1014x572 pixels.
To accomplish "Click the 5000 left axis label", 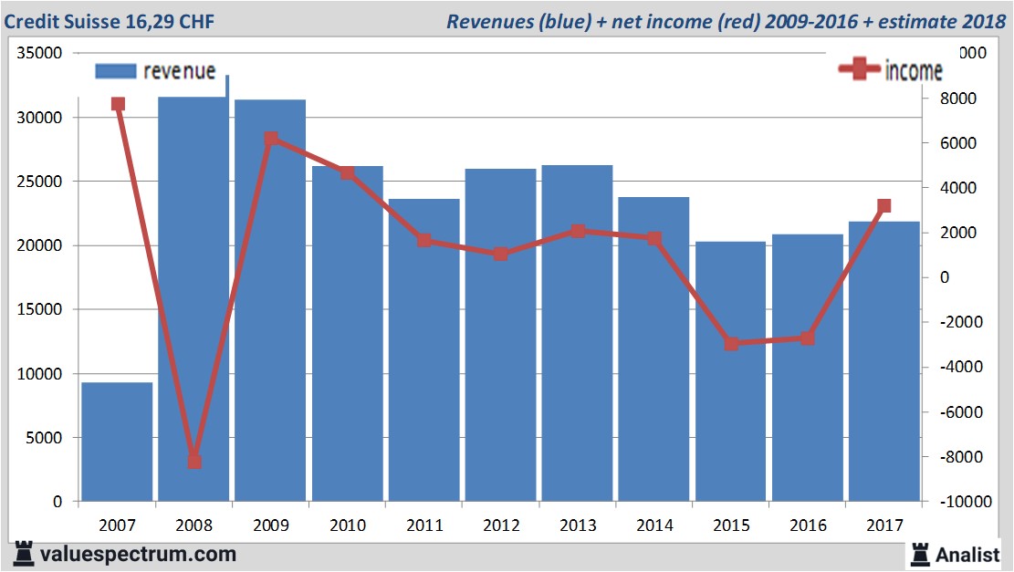I will [44, 438].
